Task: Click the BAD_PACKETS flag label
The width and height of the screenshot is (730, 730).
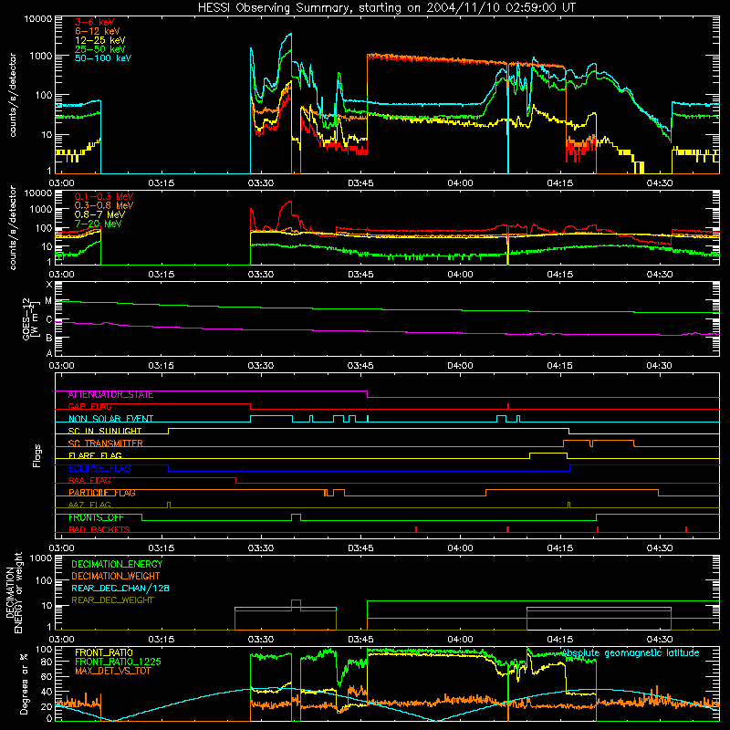Action: [99, 530]
